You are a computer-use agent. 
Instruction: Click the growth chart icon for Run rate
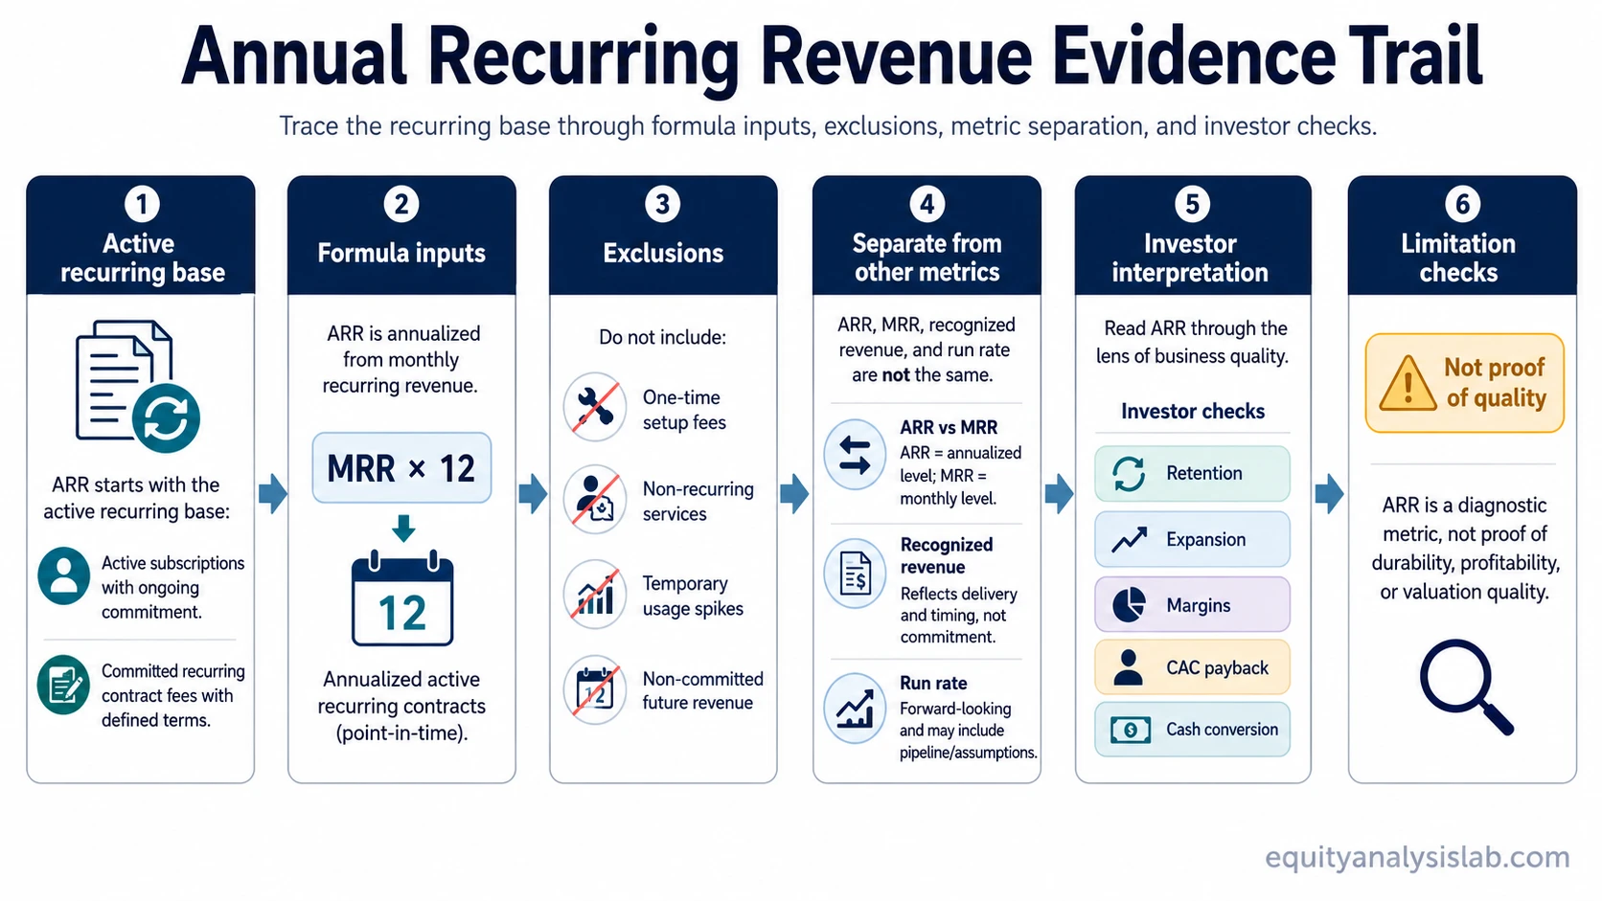tap(855, 709)
